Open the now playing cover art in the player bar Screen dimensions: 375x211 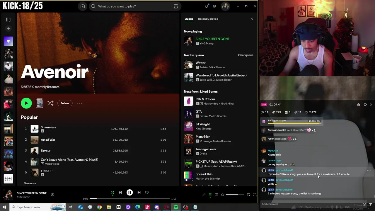pos(8,195)
